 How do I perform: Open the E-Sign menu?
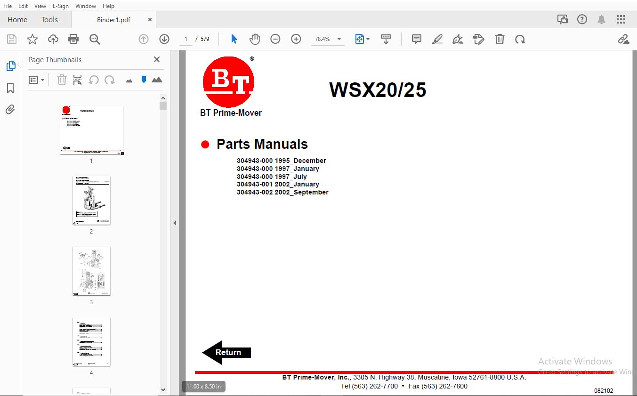(x=60, y=6)
